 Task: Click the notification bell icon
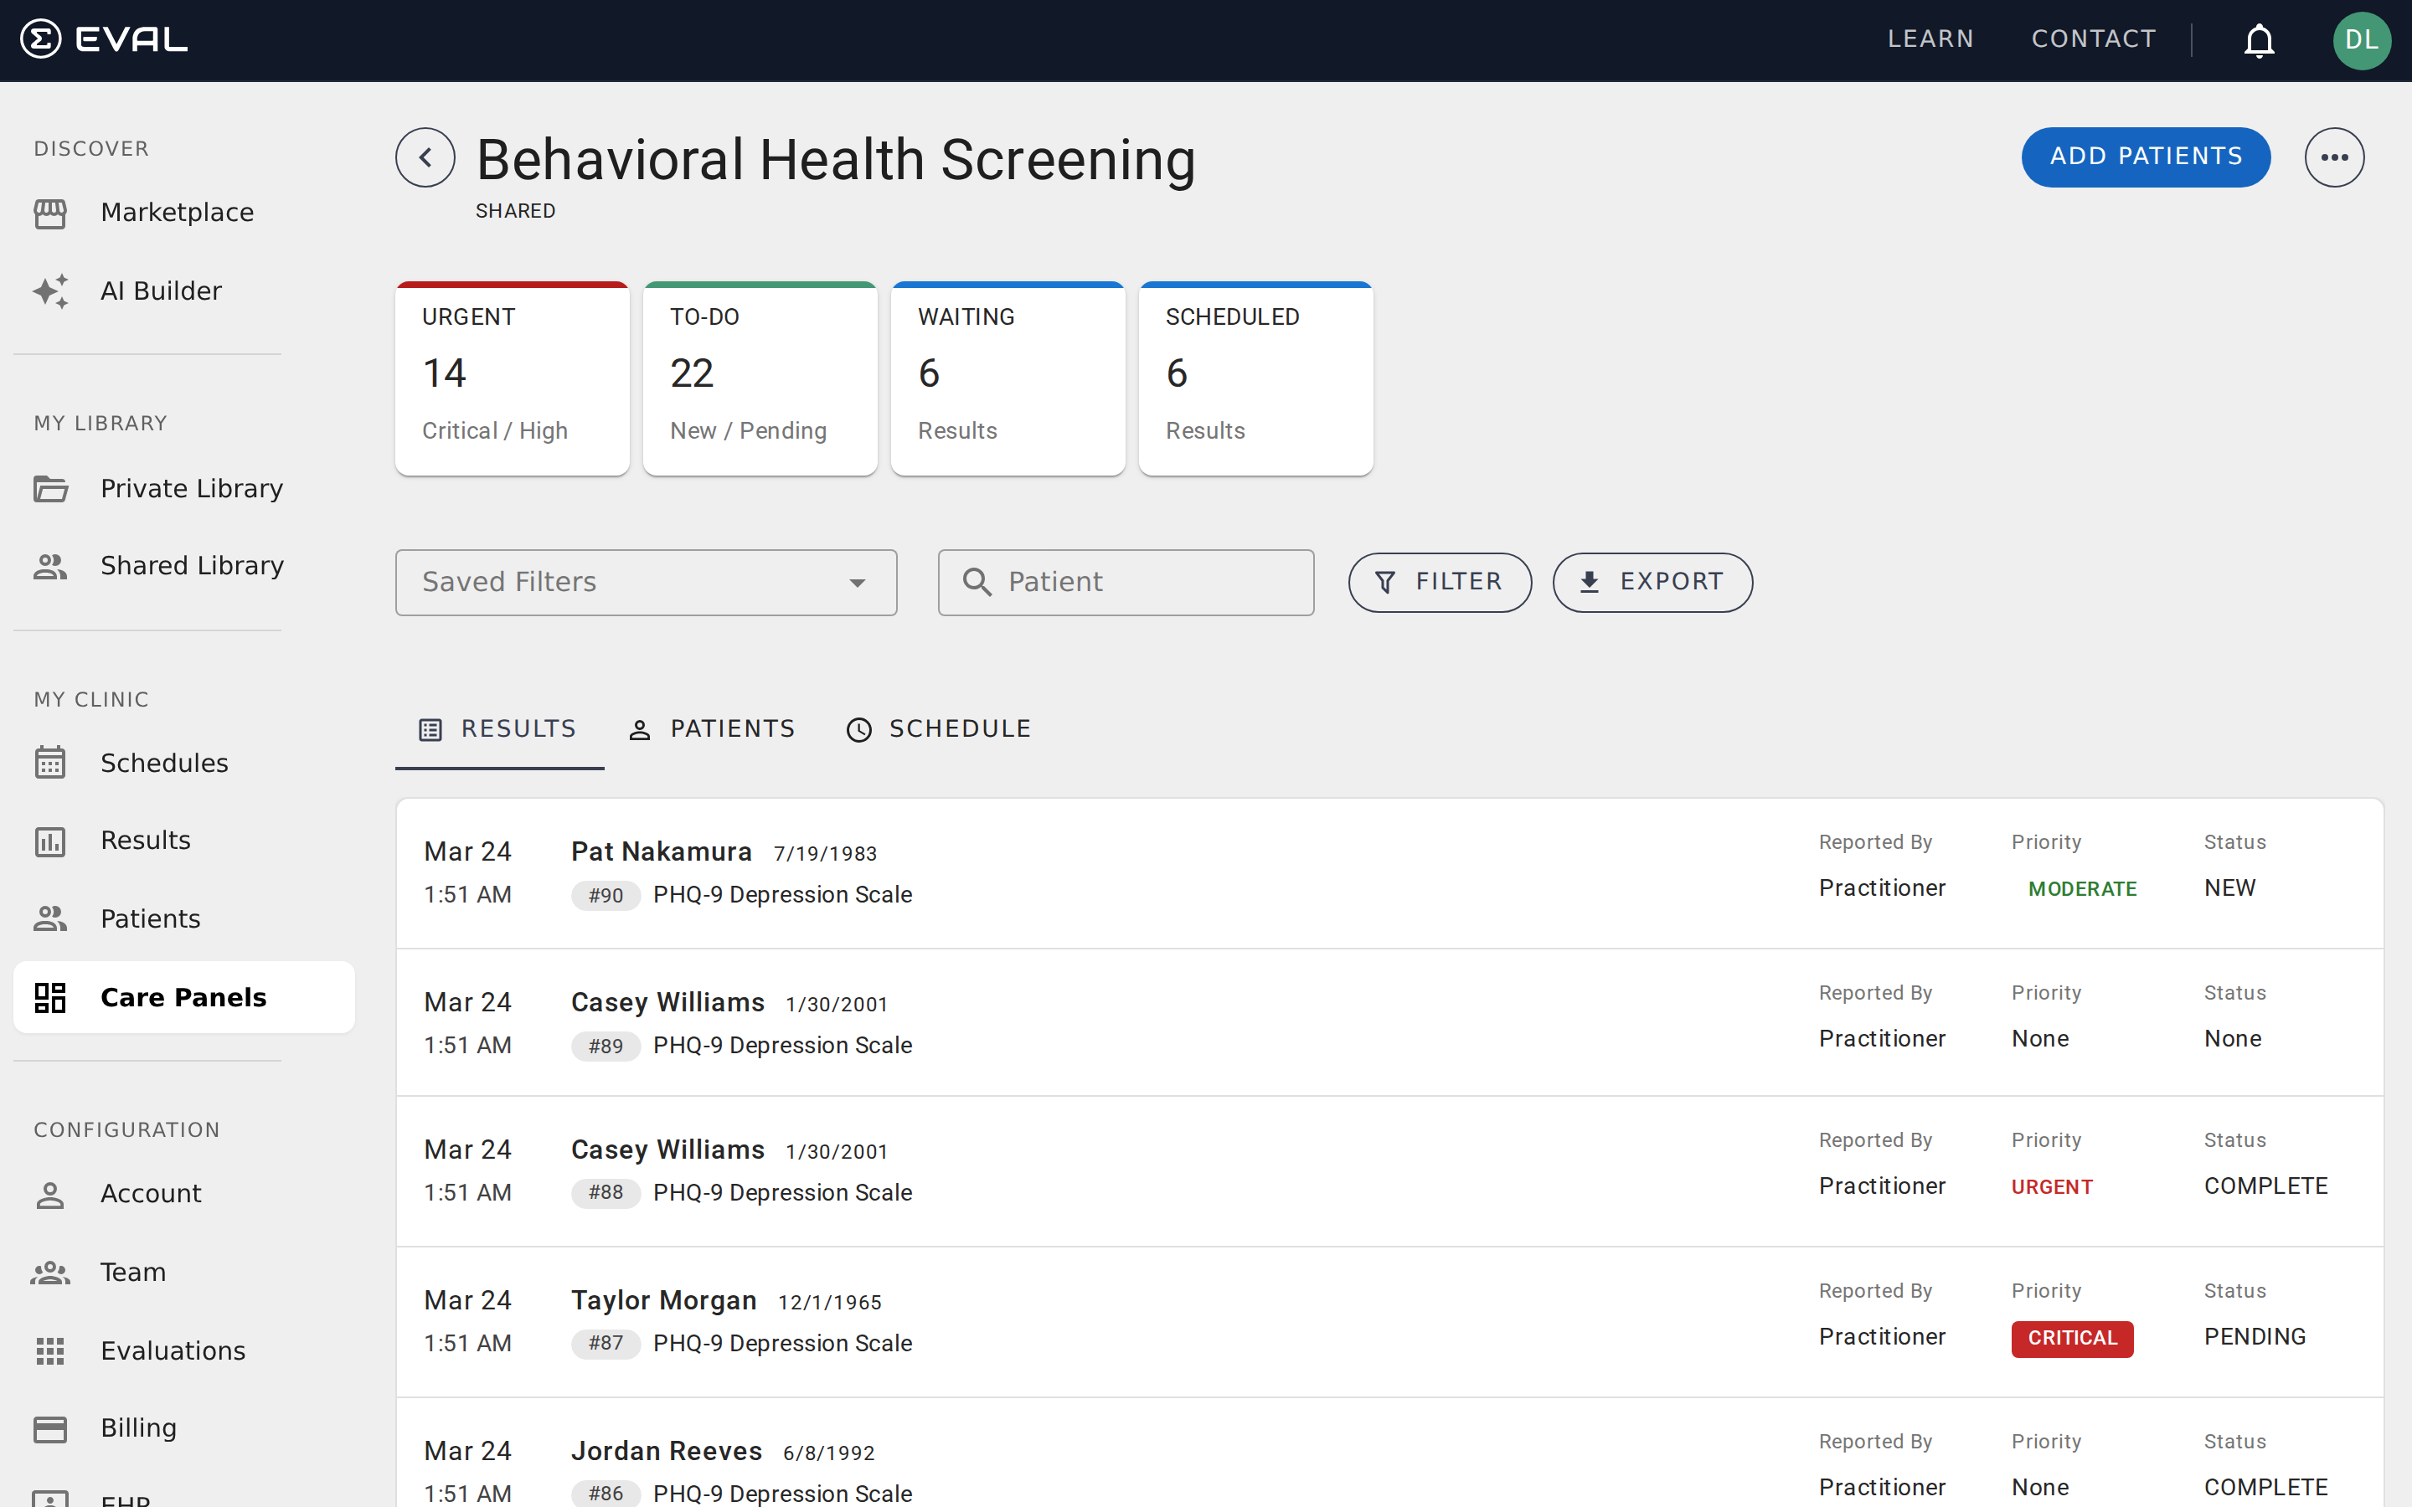tap(2258, 40)
